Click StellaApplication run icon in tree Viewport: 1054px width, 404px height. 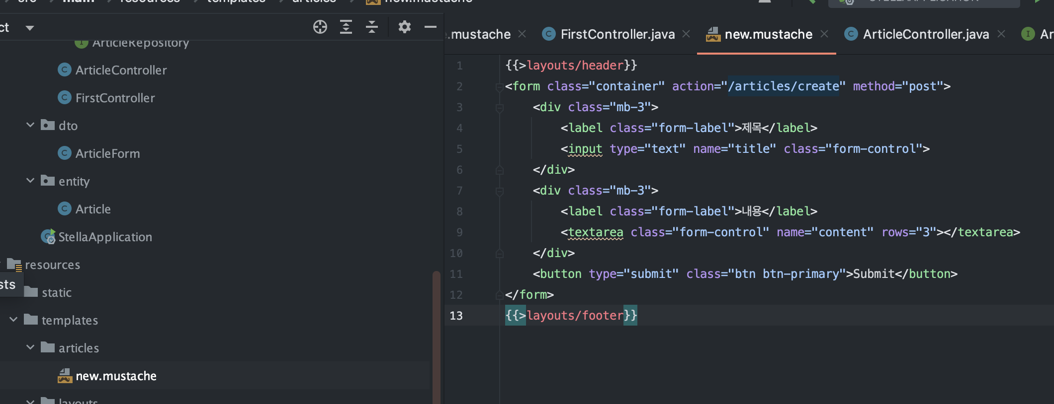(x=48, y=236)
